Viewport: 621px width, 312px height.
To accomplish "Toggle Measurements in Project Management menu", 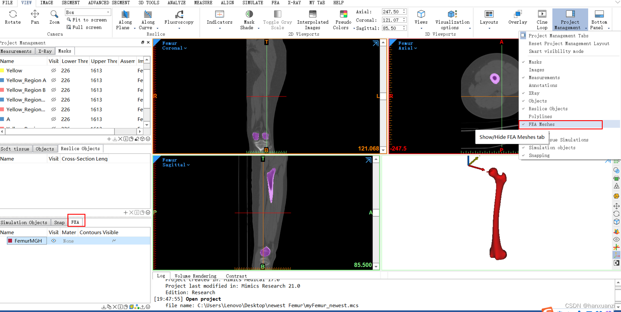I will 544,77.
